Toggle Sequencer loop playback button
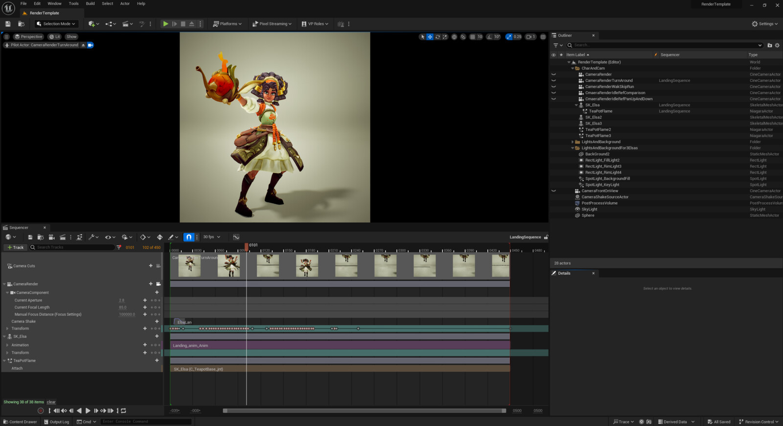783x426 pixels. click(x=123, y=411)
